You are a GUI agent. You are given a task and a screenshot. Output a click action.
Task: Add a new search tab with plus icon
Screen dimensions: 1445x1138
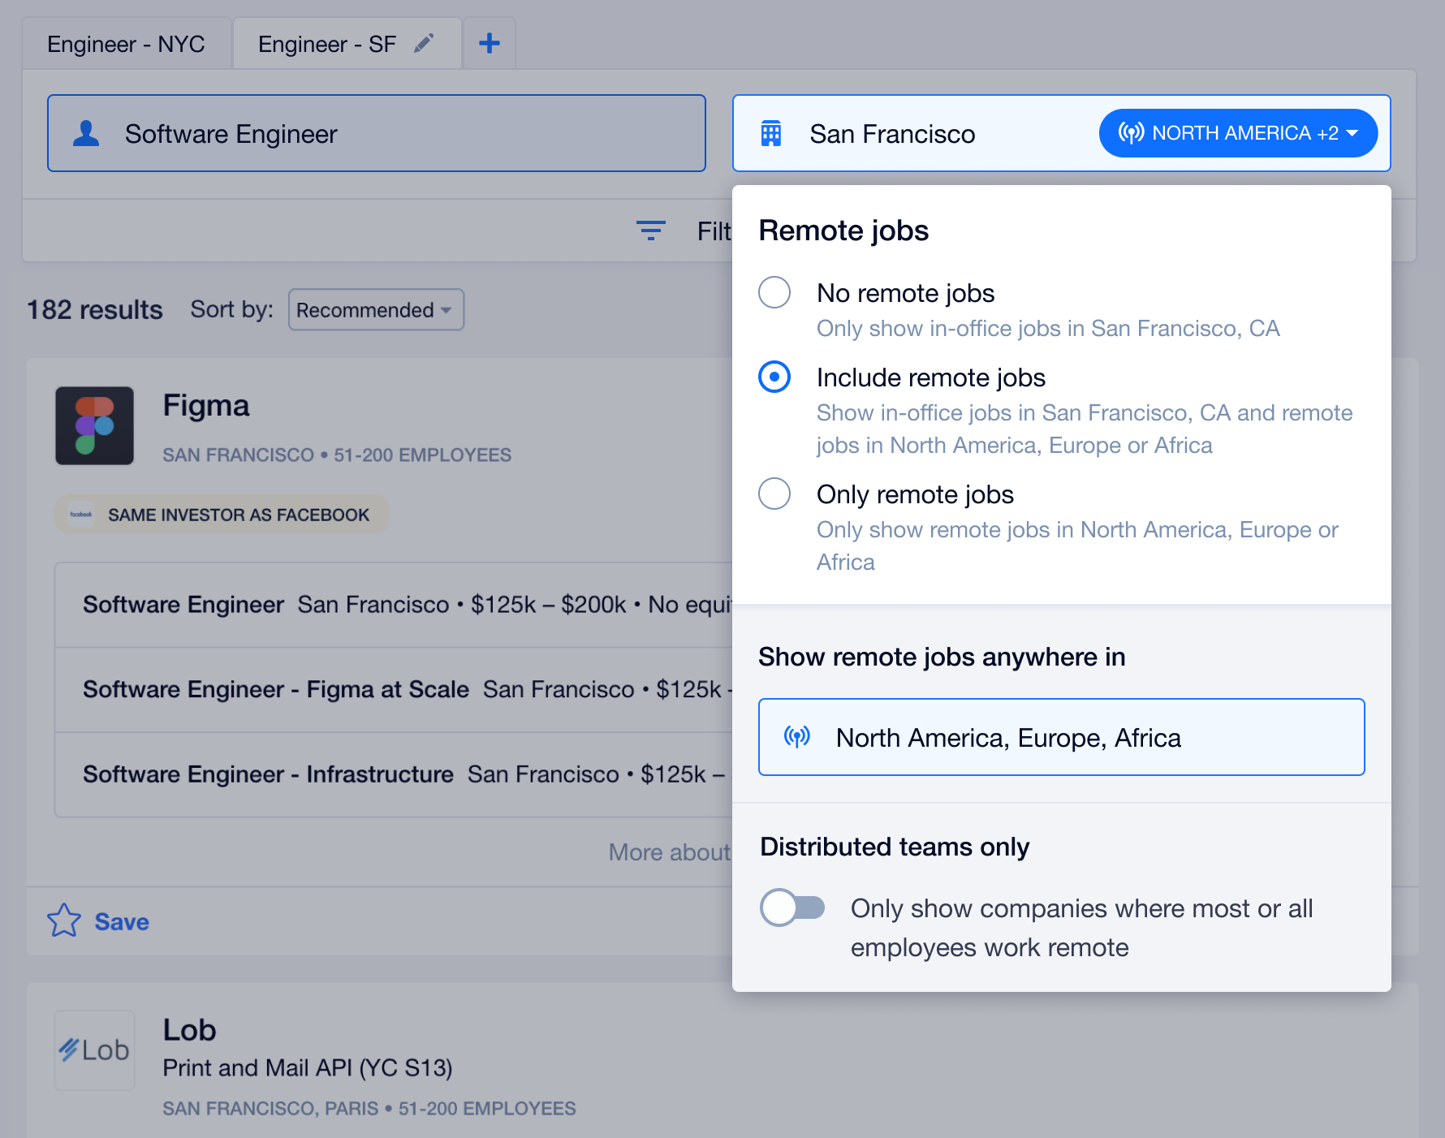[489, 43]
